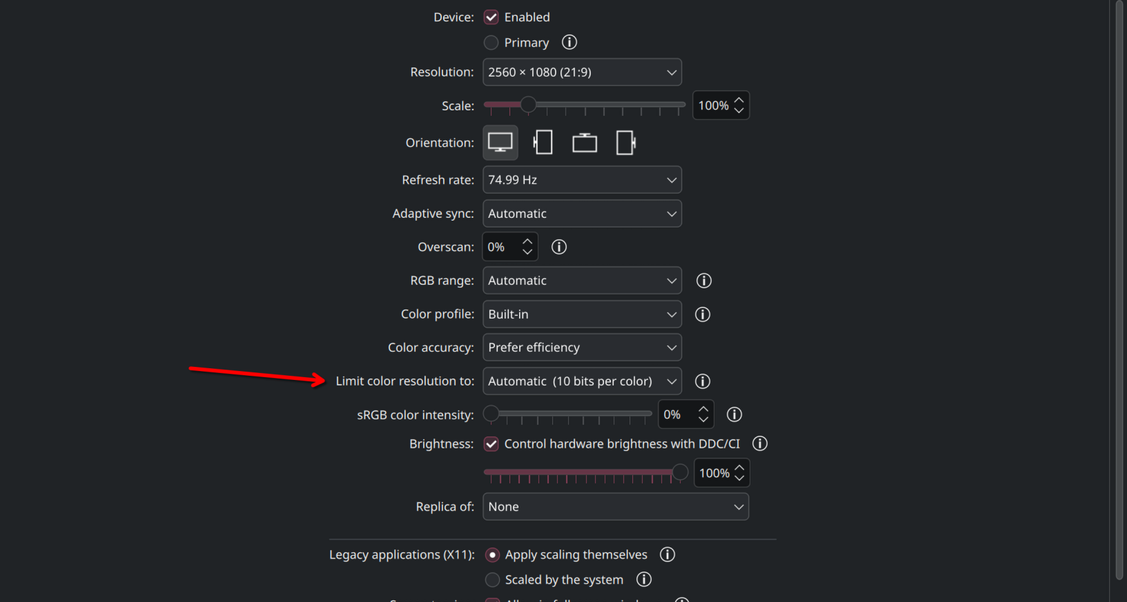This screenshot has width=1127, height=602.
Task: Show info icon for Scaled by the system
Action: coord(644,579)
